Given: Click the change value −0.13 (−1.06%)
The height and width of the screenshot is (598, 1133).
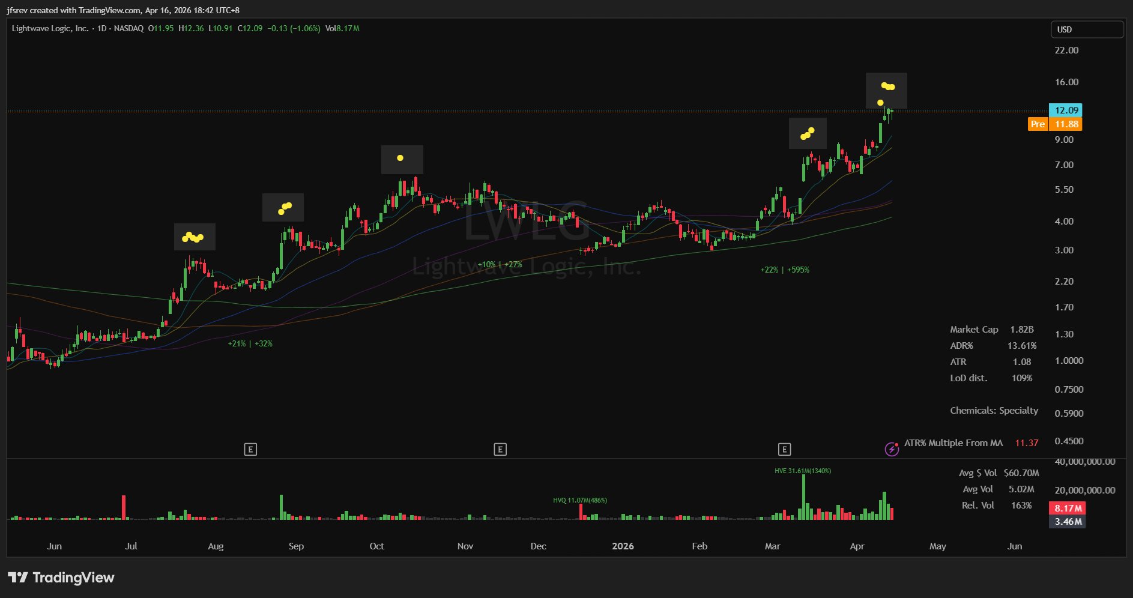Looking at the screenshot, I should tap(294, 28).
